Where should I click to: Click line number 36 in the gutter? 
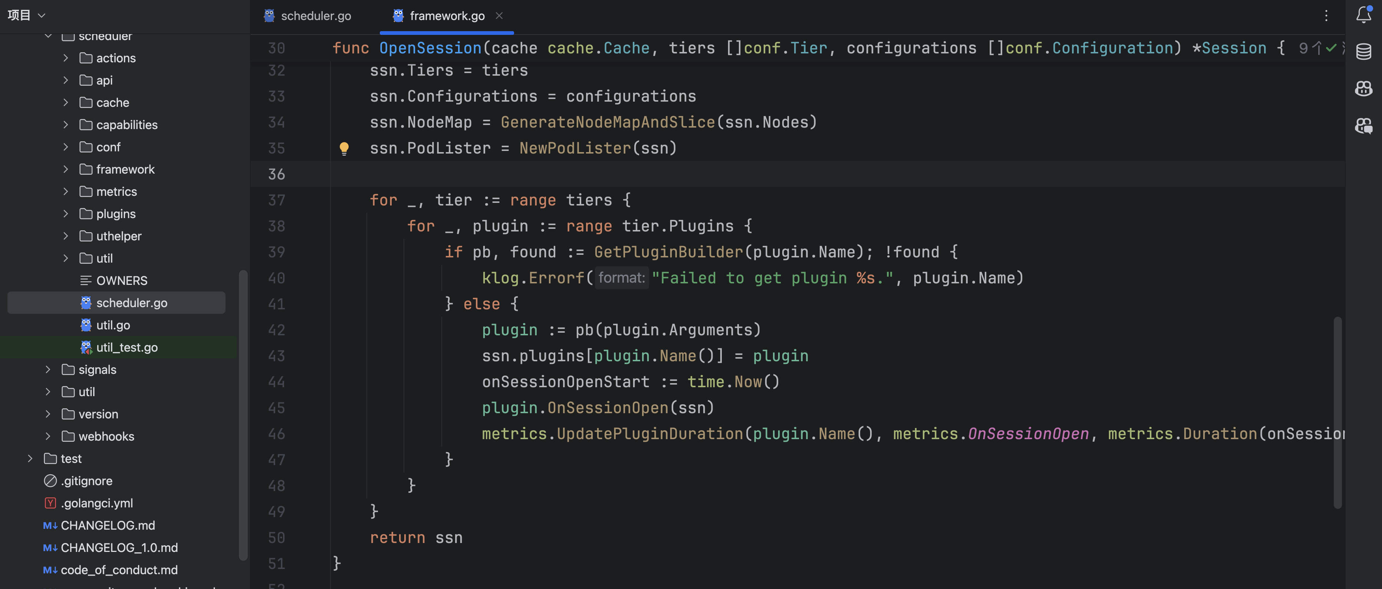276,174
